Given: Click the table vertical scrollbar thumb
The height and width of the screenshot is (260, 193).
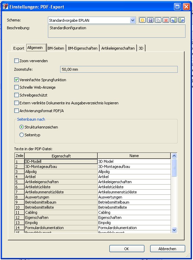Looking at the screenshot, I should 174,168.
